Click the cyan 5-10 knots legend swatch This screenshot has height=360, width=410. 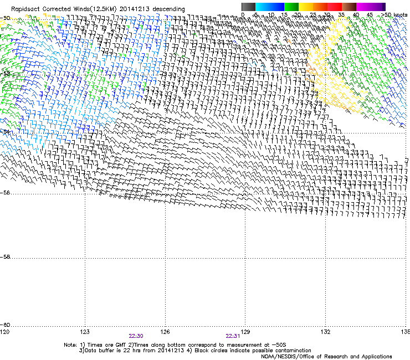point(263,7)
